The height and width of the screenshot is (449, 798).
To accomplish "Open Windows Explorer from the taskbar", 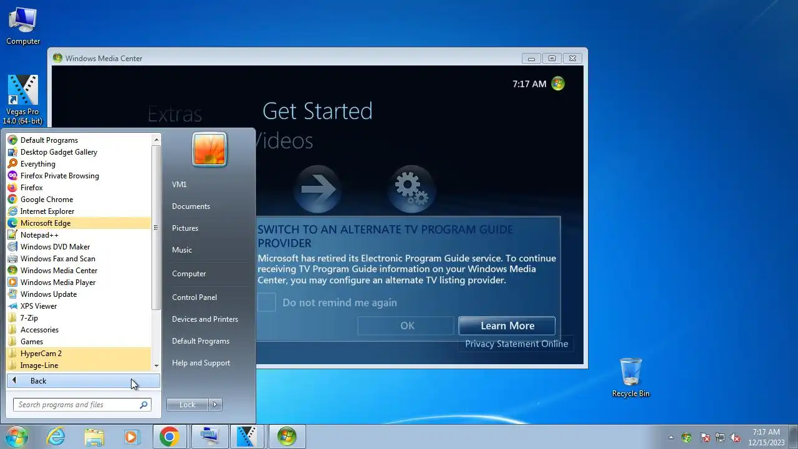I will 94,437.
